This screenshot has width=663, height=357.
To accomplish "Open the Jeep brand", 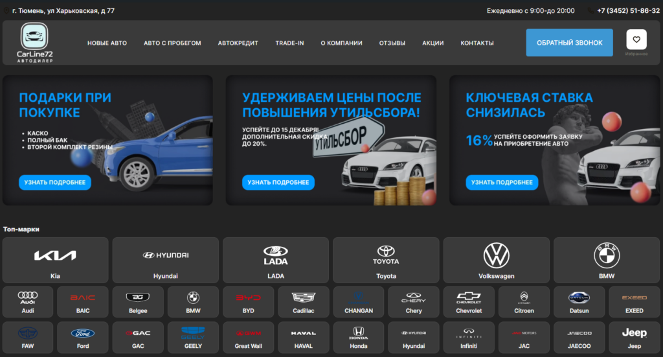I will point(635,338).
